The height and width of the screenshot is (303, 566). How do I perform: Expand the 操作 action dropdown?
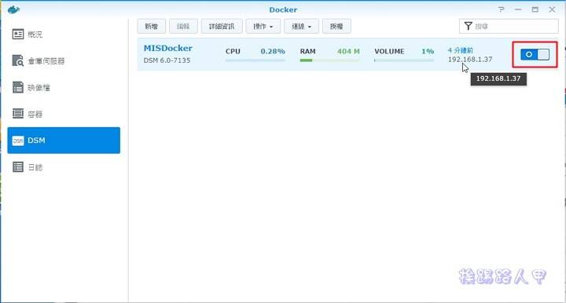pyautogui.click(x=263, y=27)
